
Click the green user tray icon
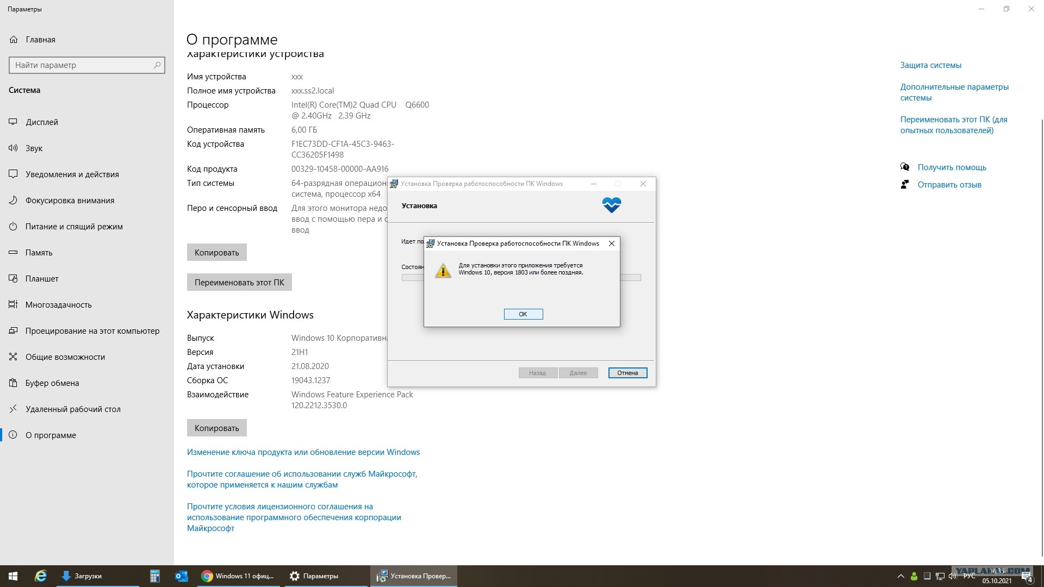point(914,576)
